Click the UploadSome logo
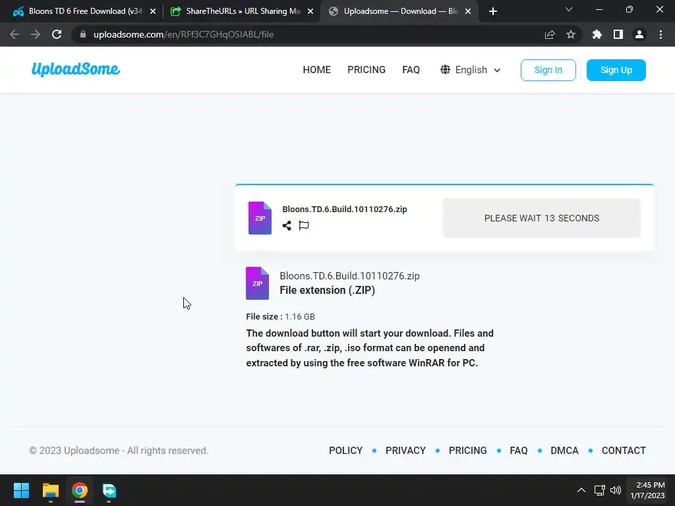Screen dimensions: 675x506 [x=76, y=69]
